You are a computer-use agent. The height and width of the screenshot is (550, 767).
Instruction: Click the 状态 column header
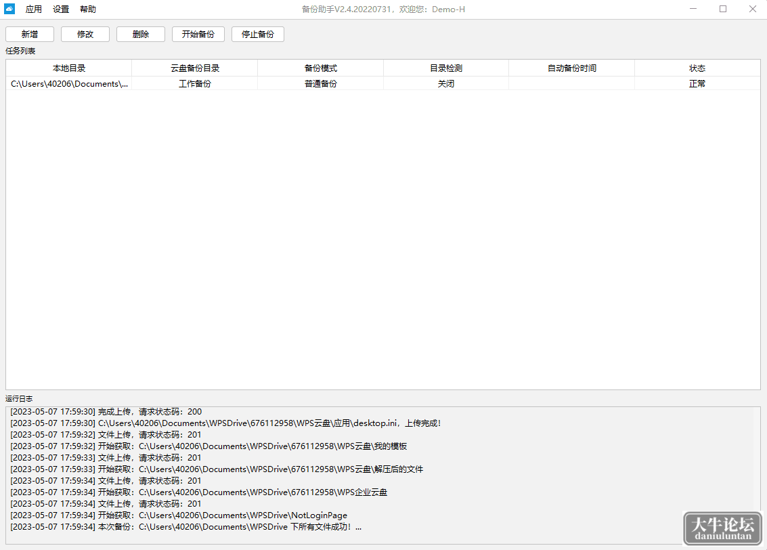697,68
